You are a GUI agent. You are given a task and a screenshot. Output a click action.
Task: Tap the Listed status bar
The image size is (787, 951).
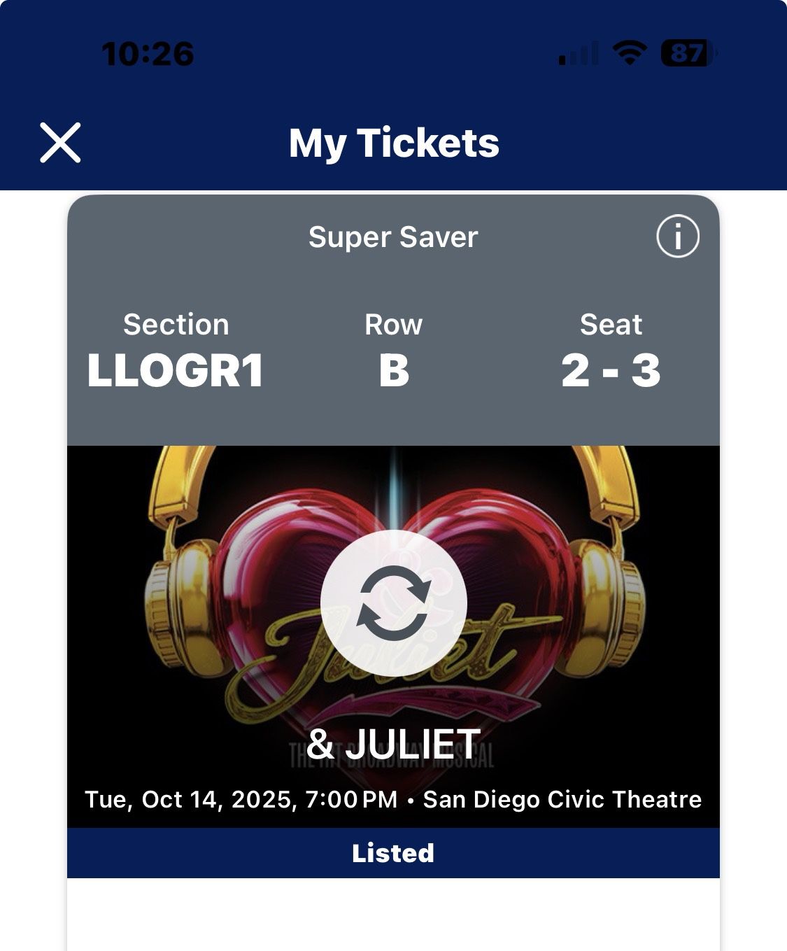click(393, 853)
